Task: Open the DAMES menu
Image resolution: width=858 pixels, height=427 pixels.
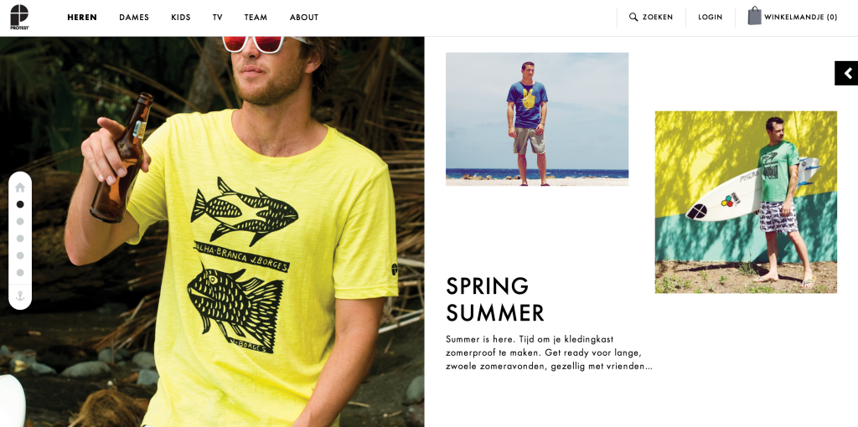Action: [134, 18]
